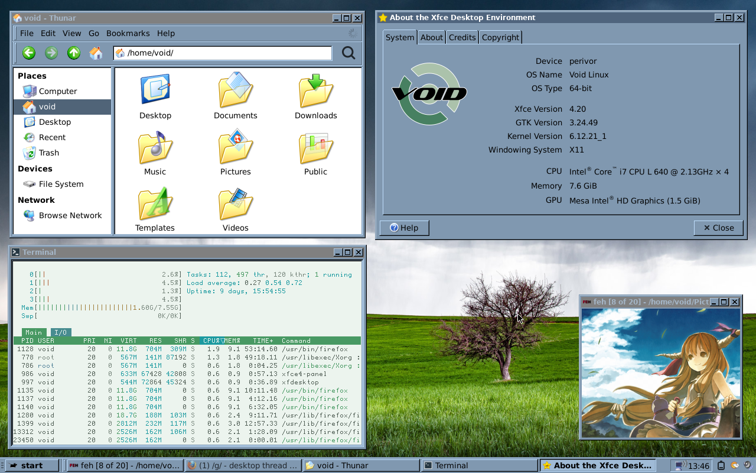Image resolution: width=756 pixels, height=473 pixels.
Task: Open Computer in the Places sidebar
Action: click(x=62, y=91)
